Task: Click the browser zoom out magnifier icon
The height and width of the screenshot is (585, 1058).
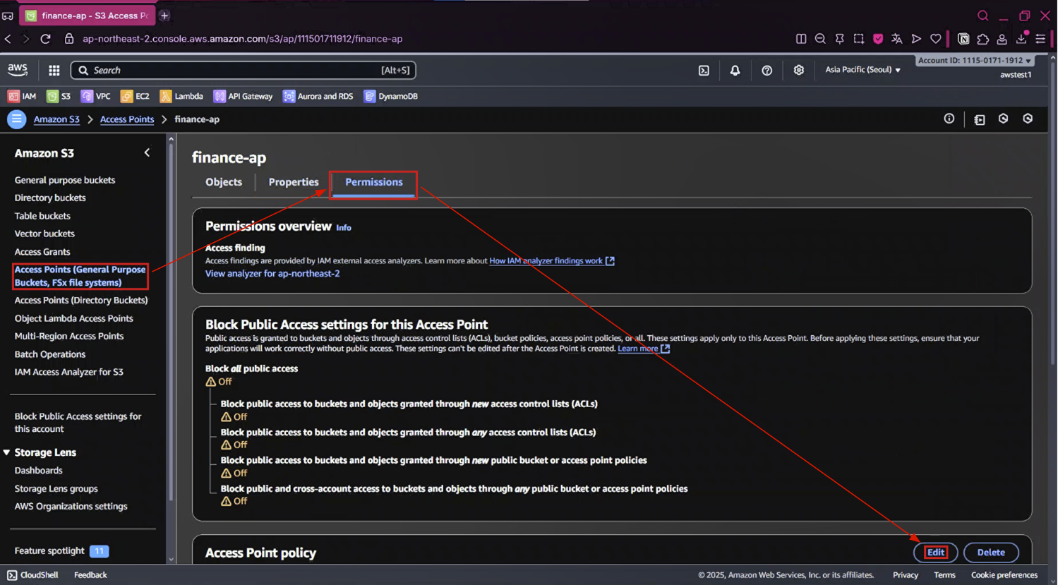Action: point(820,39)
